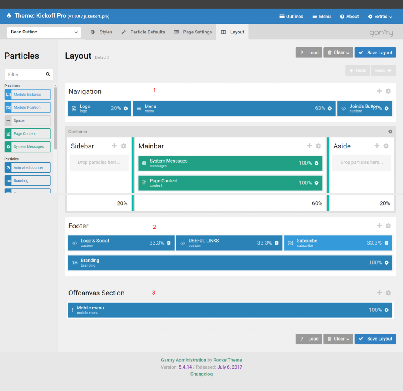Screen dimensions: 403x391
Task: Switch to the Styles tab
Action: (105, 32)
